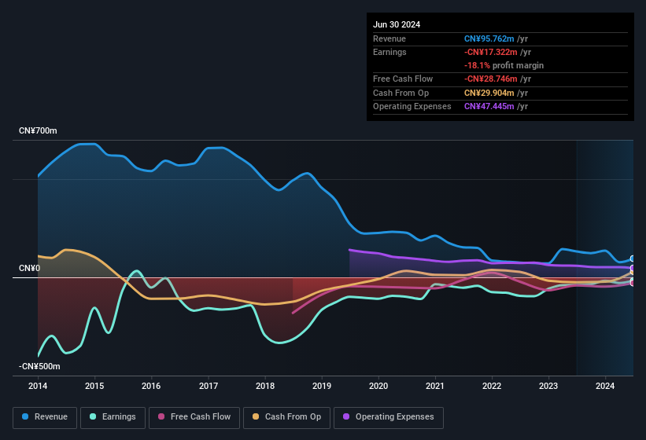Image resolution: width=646 pixels, height=440 pixels.
Task: Click the CN¥47.445m operating expenses value
Action: pos(489,107)
